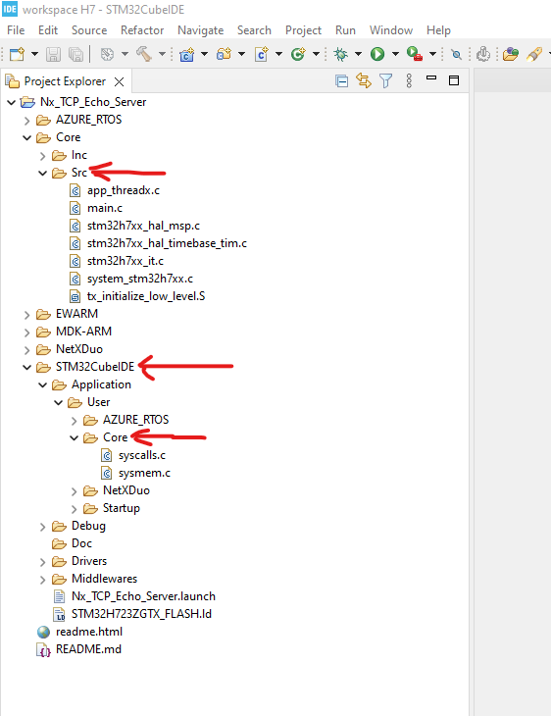The image size is (551, 716).
Task: Click the Build configuration icon
Action: click(x=107, y=54)
